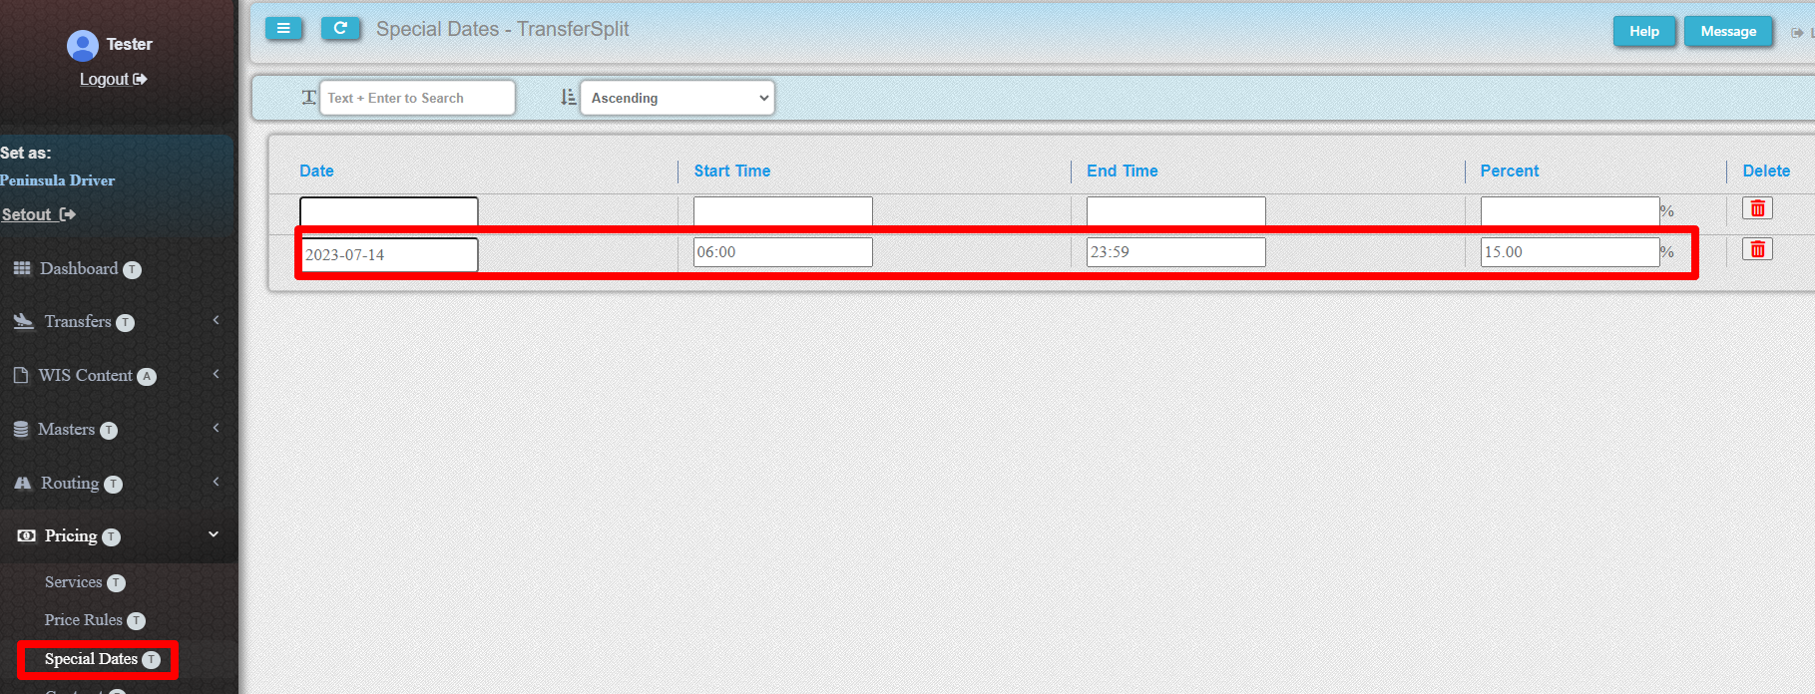Click trash icon in the empty row

point(1757,208)
